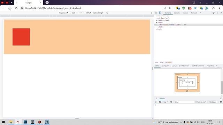Click the div.block breadcrumb
Image resolution: width=223 pixels, height=125 pixels.
168,62
